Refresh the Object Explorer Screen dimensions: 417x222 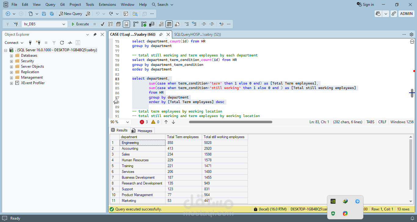(x=62, y=43)
